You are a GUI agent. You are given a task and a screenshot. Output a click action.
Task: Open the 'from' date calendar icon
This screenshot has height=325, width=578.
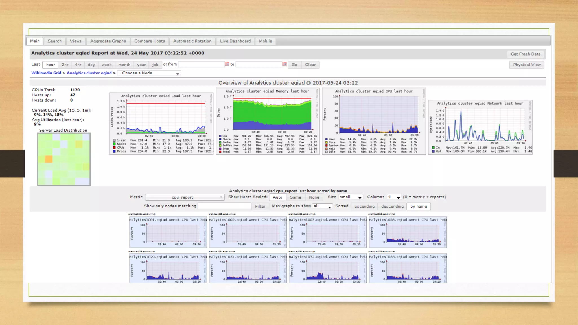coord(227,64)
